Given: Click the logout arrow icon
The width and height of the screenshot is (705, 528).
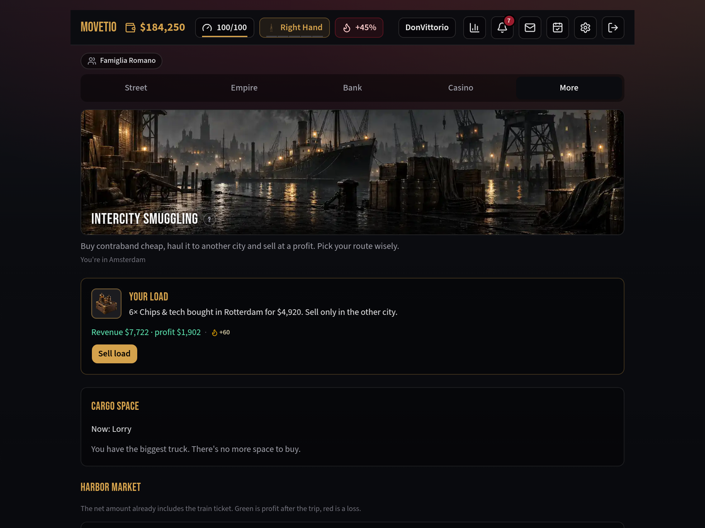Looking at the screenshot, I should pos(613,28).
